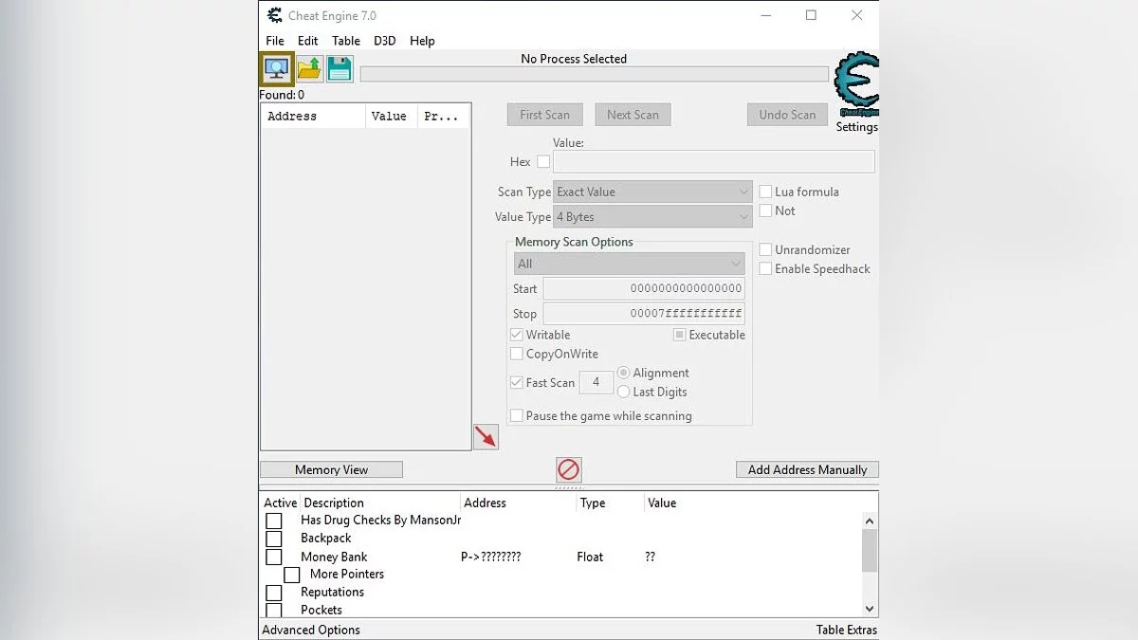Click inside the Value input field

(713, 161)
